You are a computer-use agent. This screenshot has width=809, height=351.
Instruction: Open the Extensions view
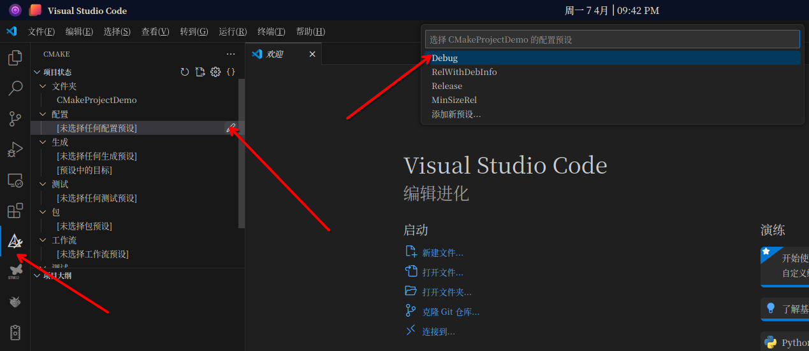[15, 210]
